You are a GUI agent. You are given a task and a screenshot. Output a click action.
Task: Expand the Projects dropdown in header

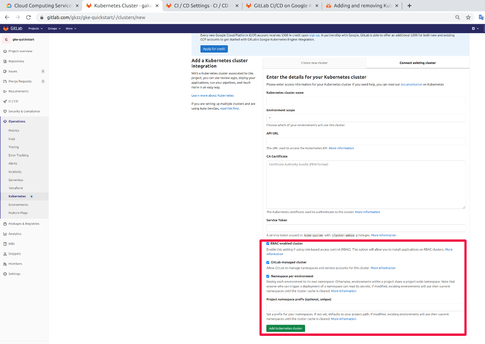click(x=35, y=29)
